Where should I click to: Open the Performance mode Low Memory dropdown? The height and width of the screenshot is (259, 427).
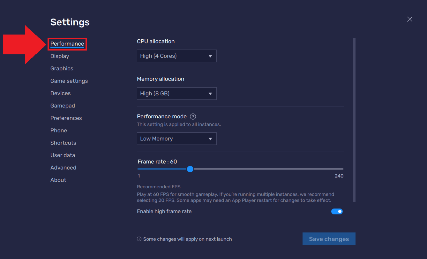click(x=177, y=139)
